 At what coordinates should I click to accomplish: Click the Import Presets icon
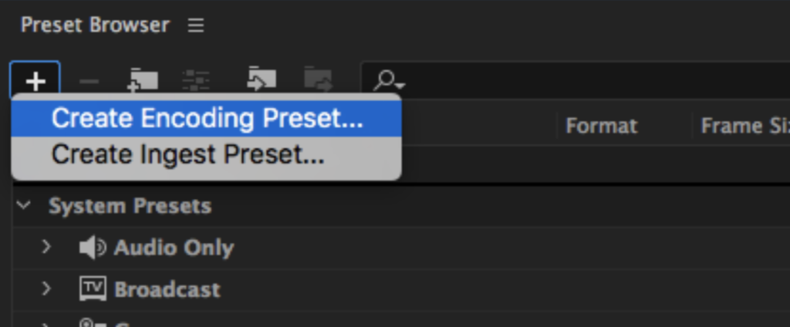click(261, 79)
